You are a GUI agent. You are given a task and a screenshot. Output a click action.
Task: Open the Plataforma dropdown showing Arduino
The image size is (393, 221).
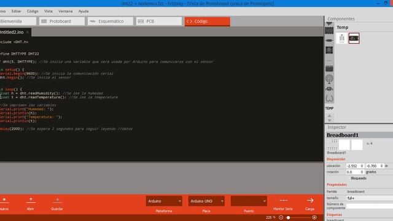pos(164,201)
